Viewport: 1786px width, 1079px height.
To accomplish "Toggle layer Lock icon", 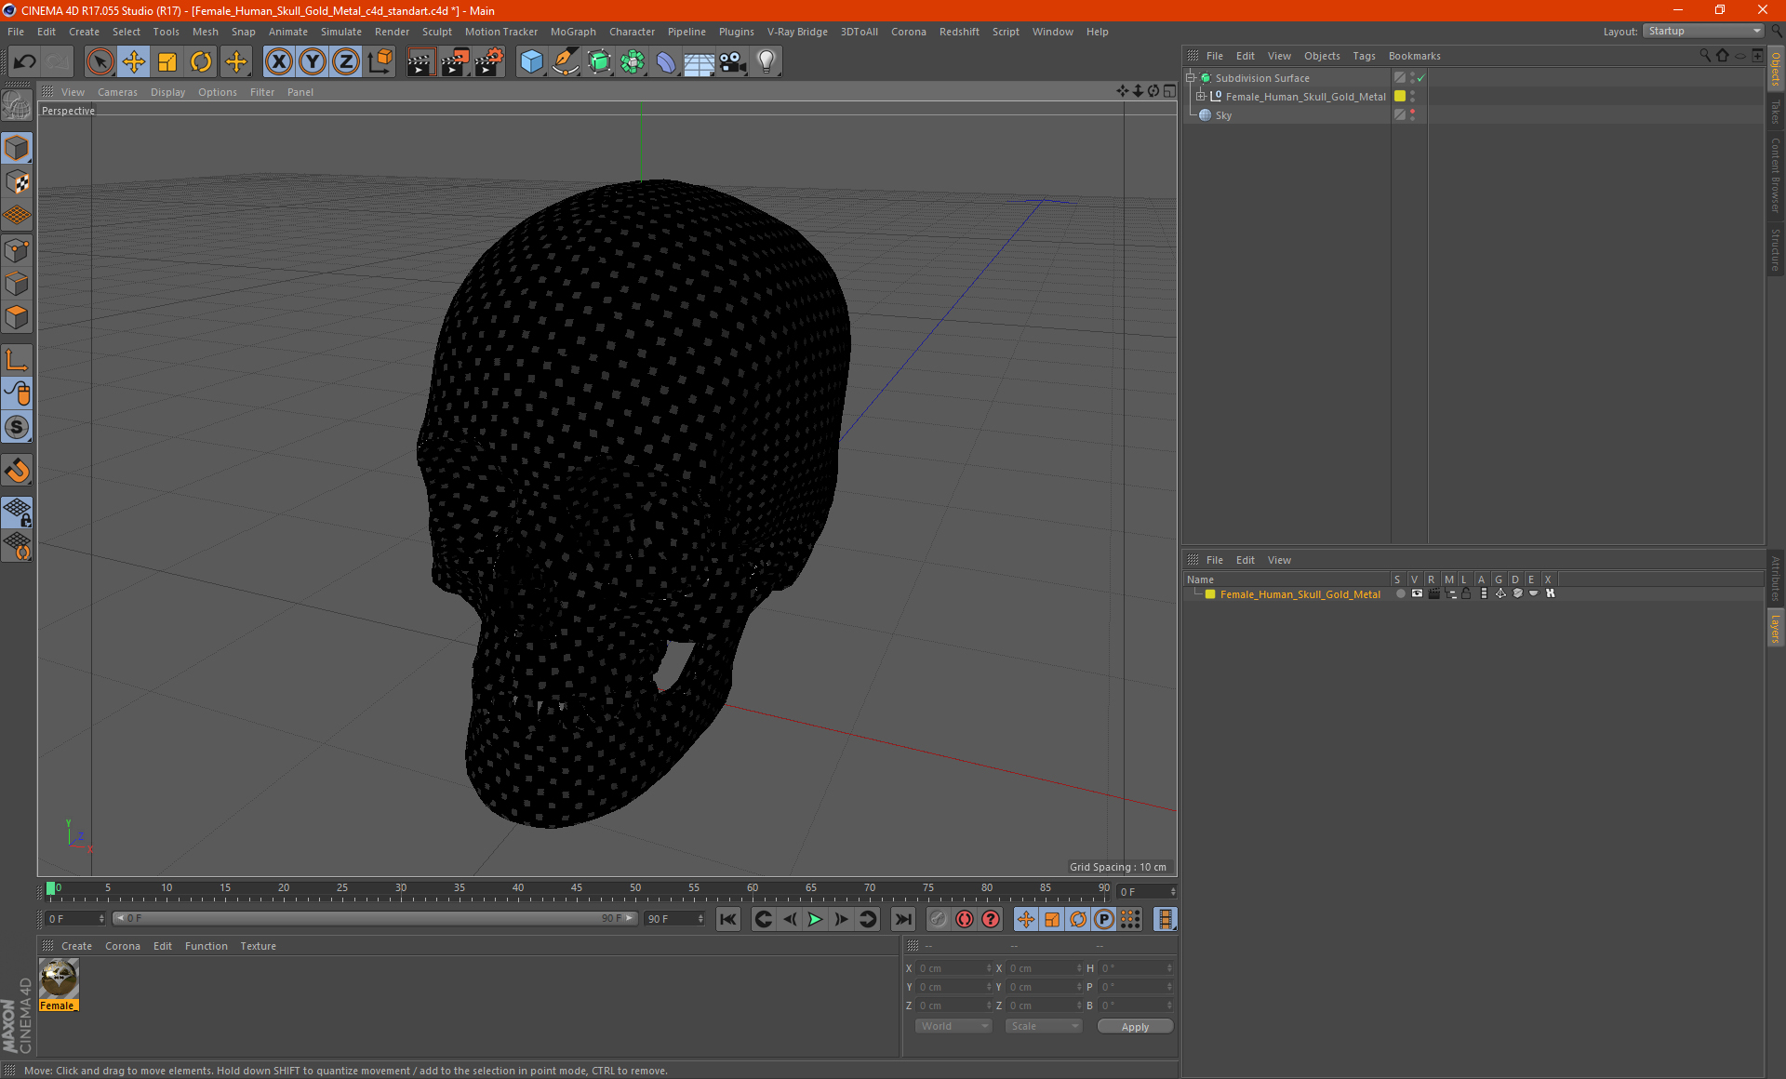I will pos(1467,593).
